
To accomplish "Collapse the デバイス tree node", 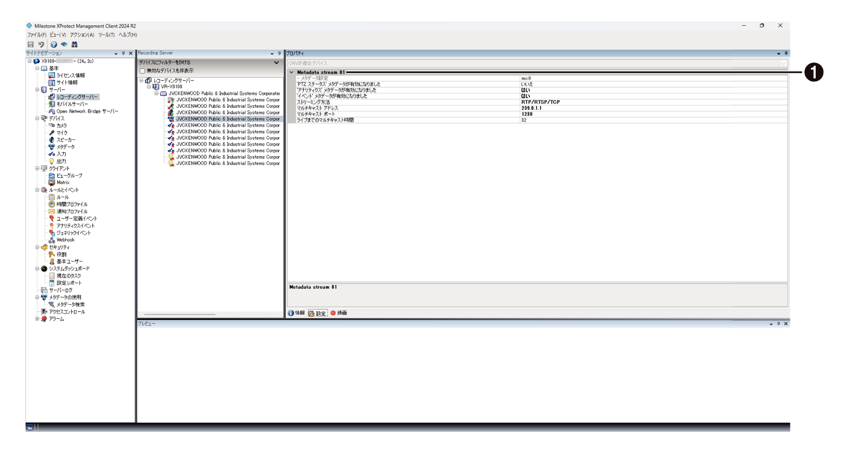I will tap(37, 119).
